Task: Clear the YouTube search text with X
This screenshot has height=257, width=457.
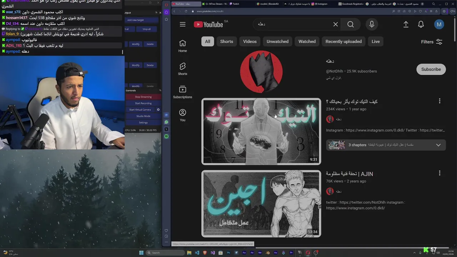Action: pos(336,24)
